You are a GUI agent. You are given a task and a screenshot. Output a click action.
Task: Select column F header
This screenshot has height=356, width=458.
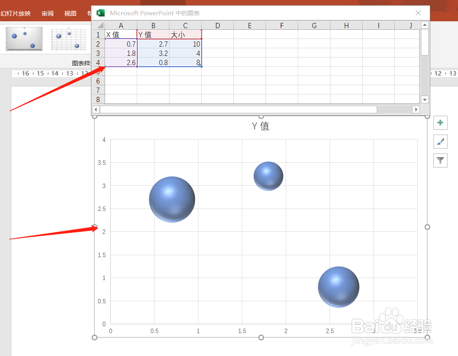[282, 26]
